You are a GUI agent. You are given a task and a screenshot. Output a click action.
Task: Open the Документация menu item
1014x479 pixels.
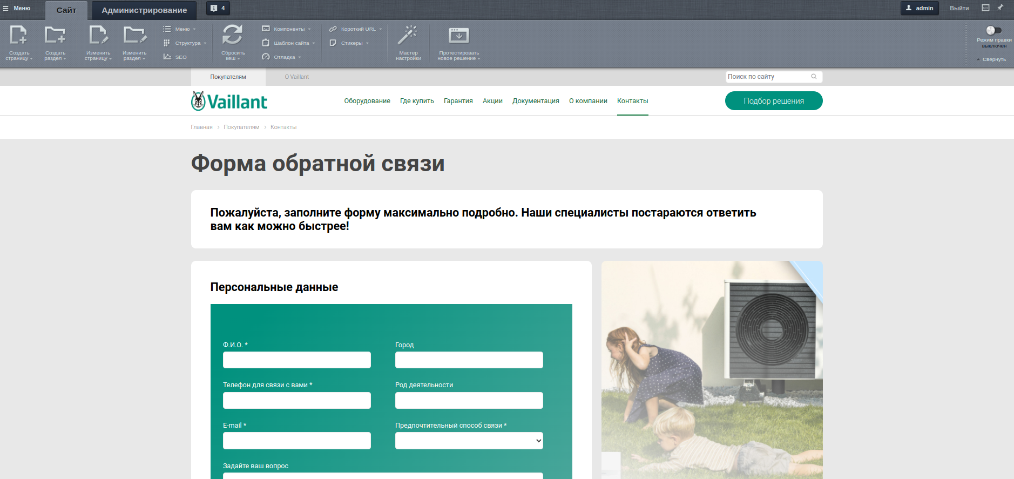536,101
